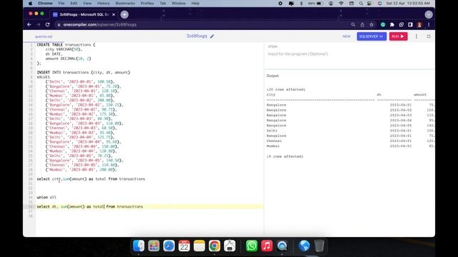Open the Help menu
Viewport: 458px width, 257px height.
click(195, 3)
